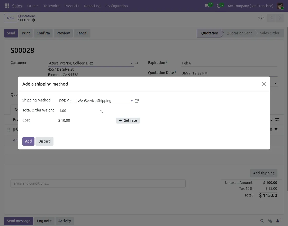Open the Configuration menu
288x226 pixels.
tap(116, 6)
